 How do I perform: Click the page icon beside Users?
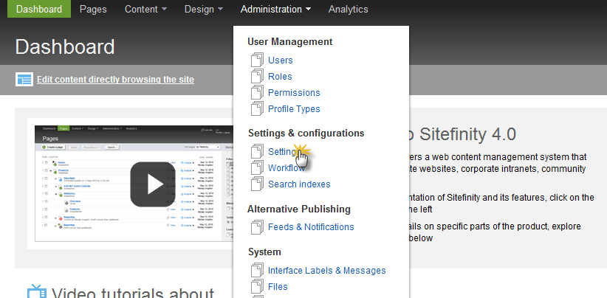pos(257,60)
